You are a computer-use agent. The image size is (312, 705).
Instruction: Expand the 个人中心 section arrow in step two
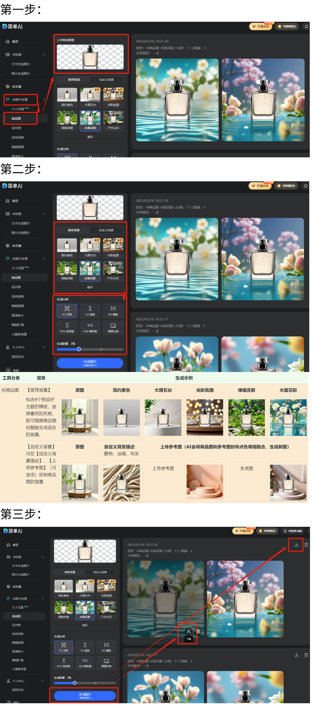(x=44, y=347)
